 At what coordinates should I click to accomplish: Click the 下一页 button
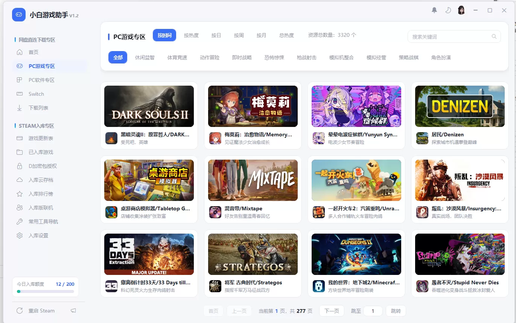tap(332, 311)
